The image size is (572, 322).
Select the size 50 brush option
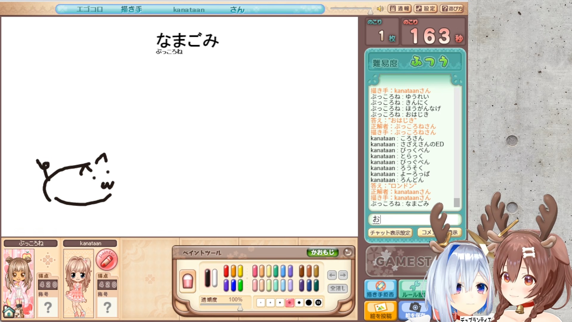(x=318, y=303)
